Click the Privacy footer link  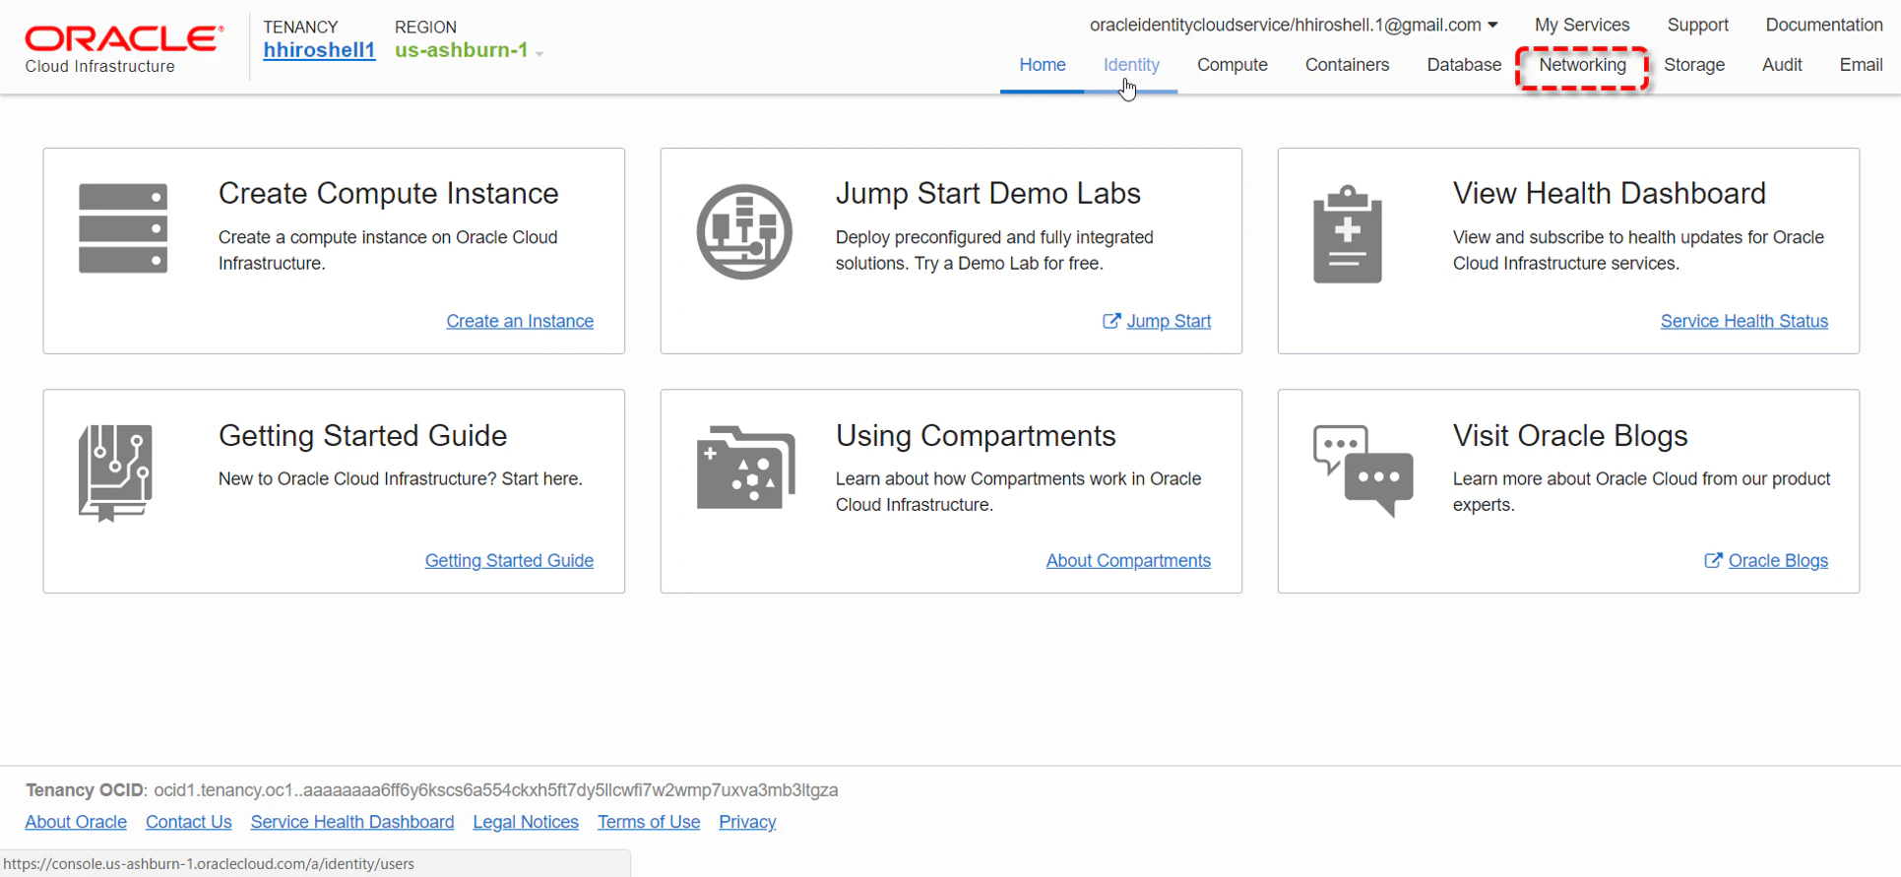click(747, 822)
